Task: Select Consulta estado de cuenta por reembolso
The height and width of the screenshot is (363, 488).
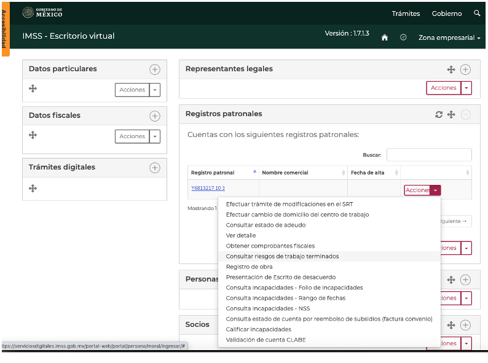Action: coord(329,319)
